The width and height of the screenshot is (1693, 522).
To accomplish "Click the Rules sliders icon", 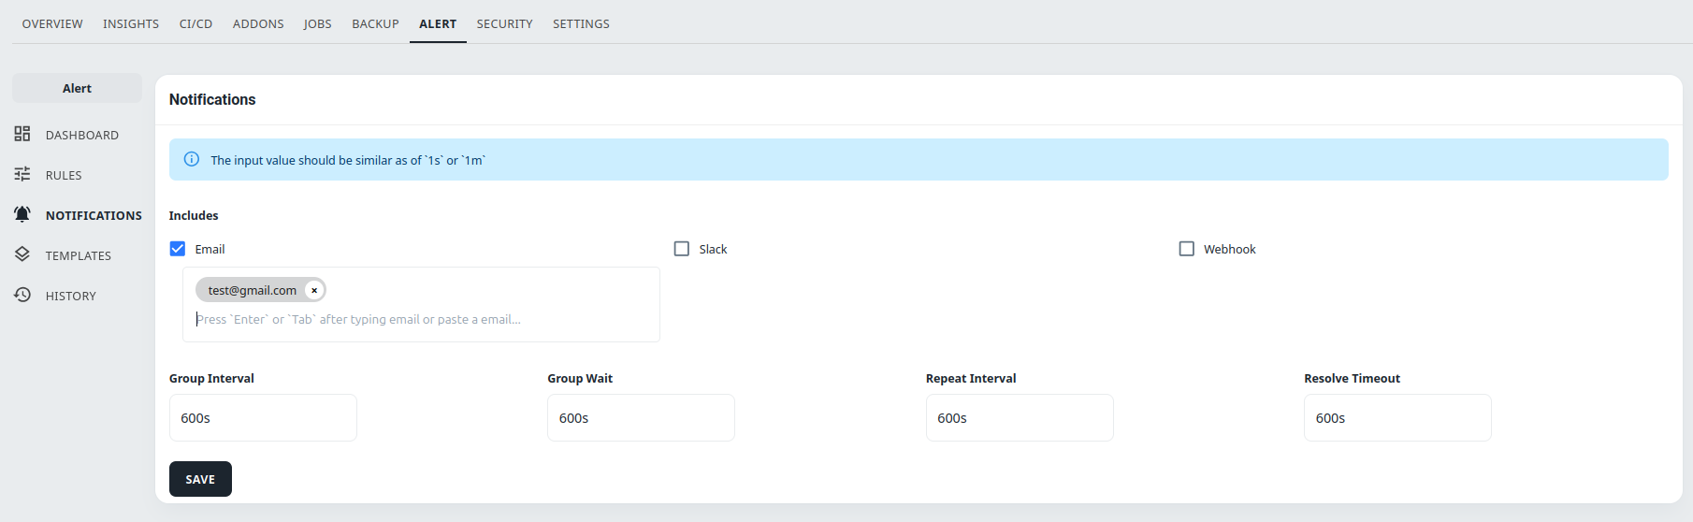I will tap(22, 174).
